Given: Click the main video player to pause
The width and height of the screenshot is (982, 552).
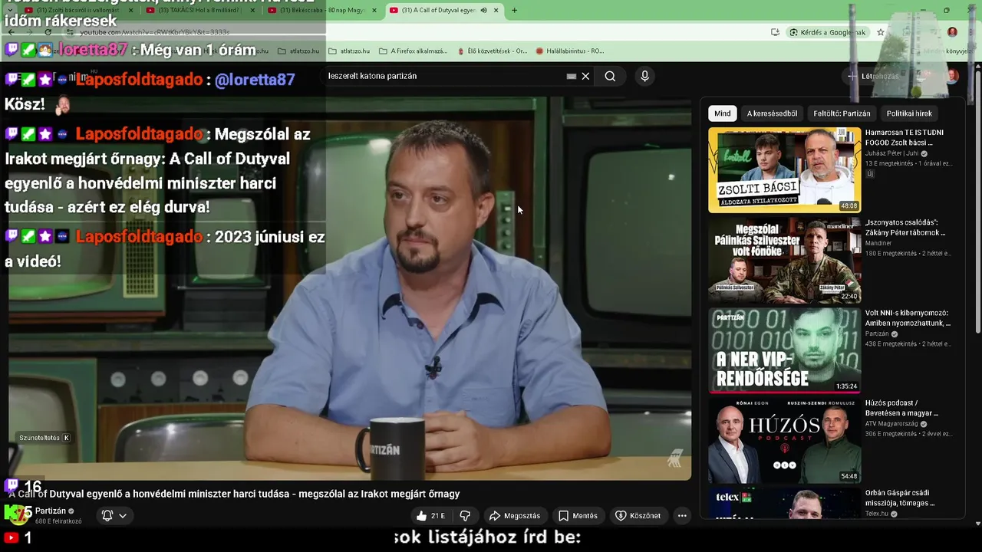Looking at the screenshot, I should click(x=350, y=288).
